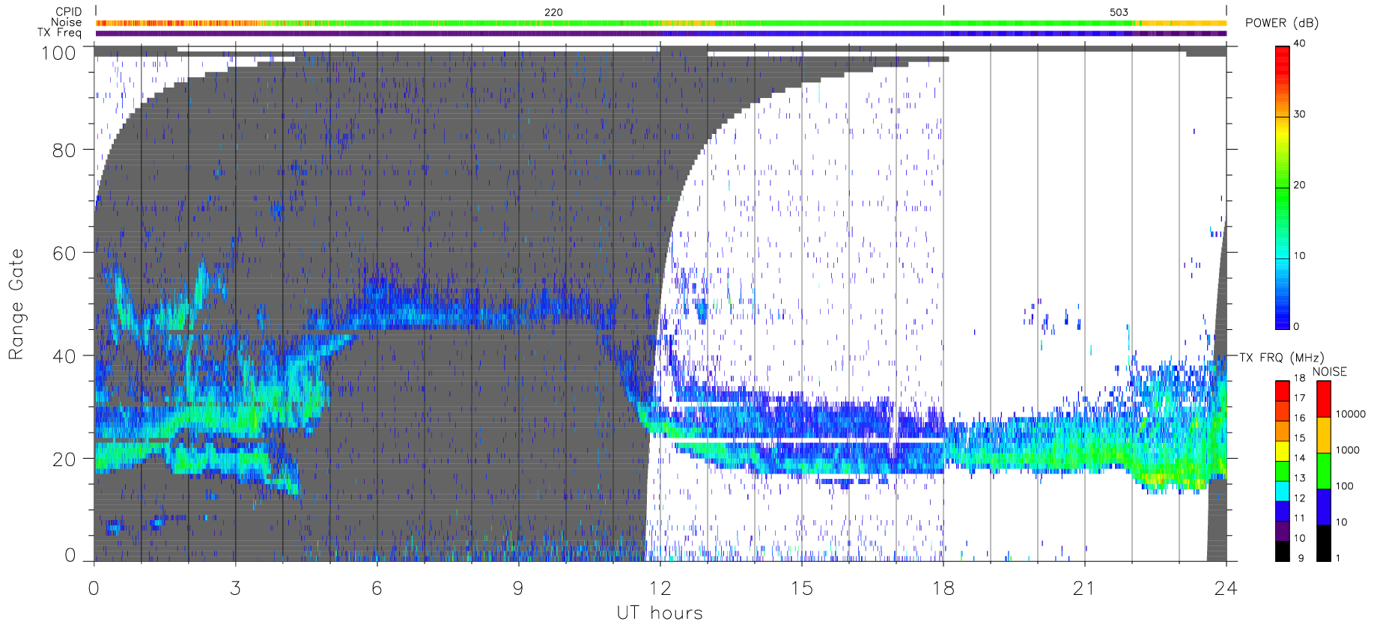Select the 14 label on the TX FRQ scale
Screen dimensions: 1380x636
(x=1299, y=458)
